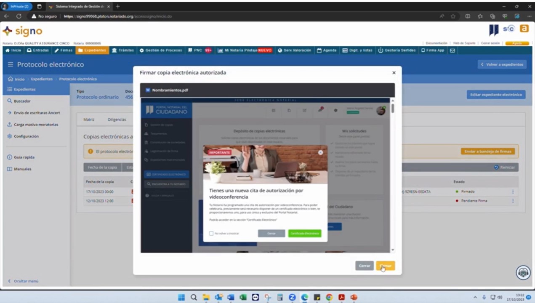Viewport: 535px width, 303px height.
Task: Click Edge browser icon in taskbar
Action: [304, 298]
